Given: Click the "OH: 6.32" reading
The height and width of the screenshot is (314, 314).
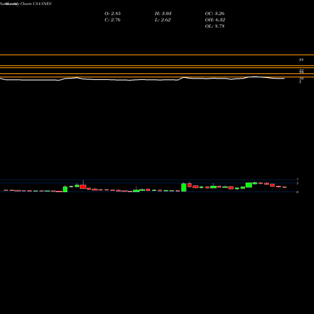Looking at the screenshot, I should (215, 20).
